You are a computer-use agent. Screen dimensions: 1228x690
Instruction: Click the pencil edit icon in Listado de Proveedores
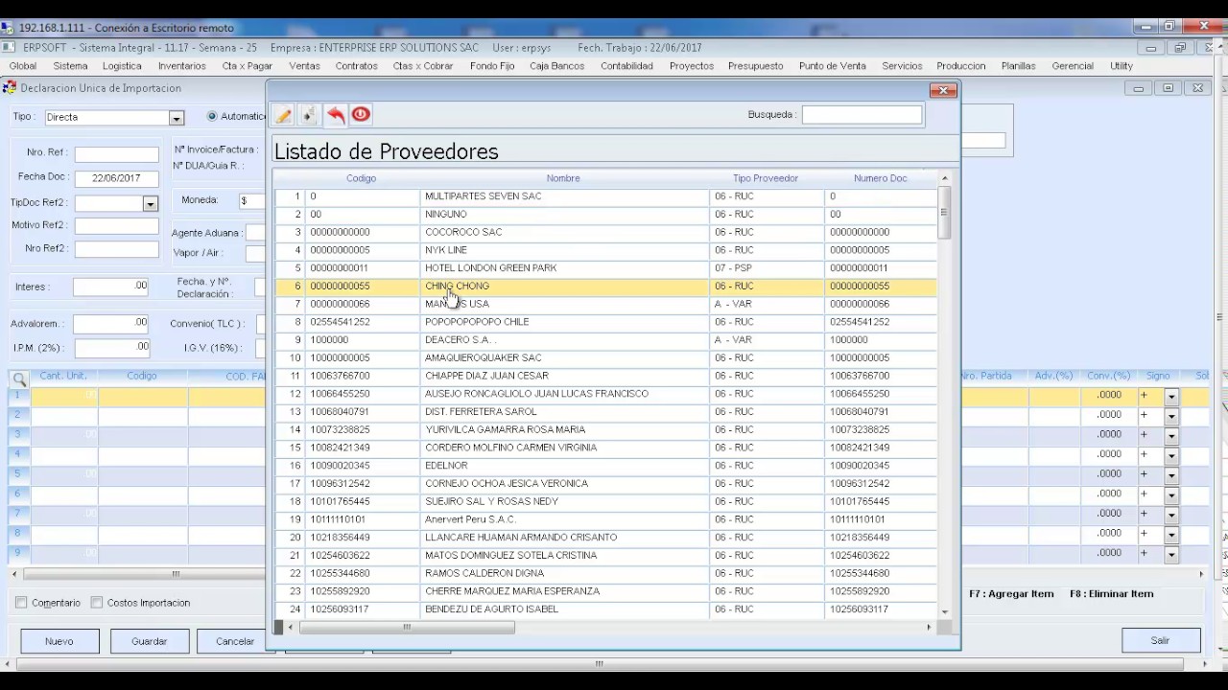pos(283,115)
